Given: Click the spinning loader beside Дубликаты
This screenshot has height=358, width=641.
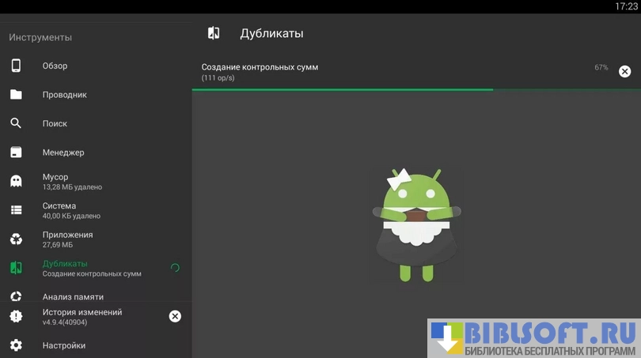Looking at the screenshot, I should click(175, 268).
